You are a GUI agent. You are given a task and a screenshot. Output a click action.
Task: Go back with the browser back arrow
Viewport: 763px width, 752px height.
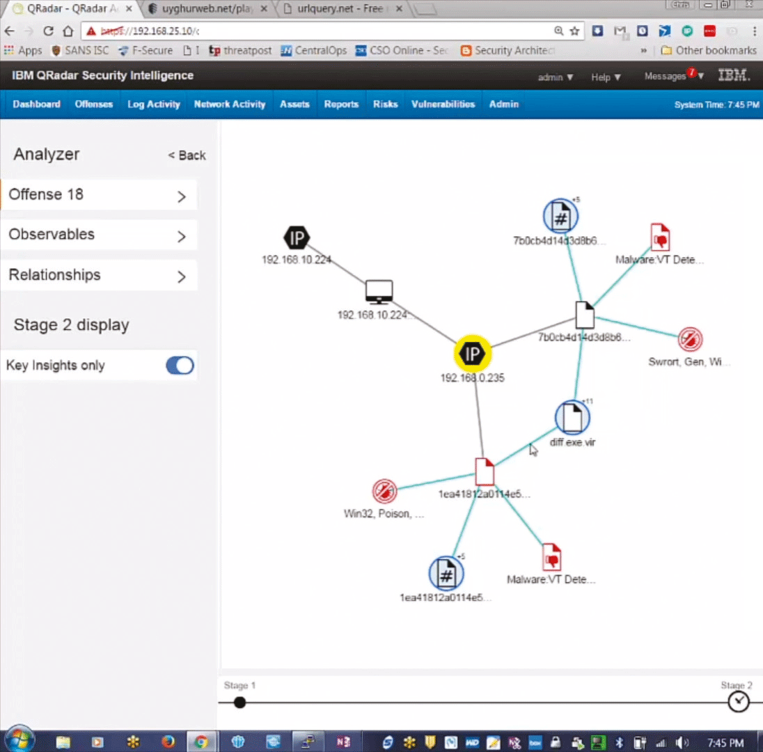[x=9, y=31]
